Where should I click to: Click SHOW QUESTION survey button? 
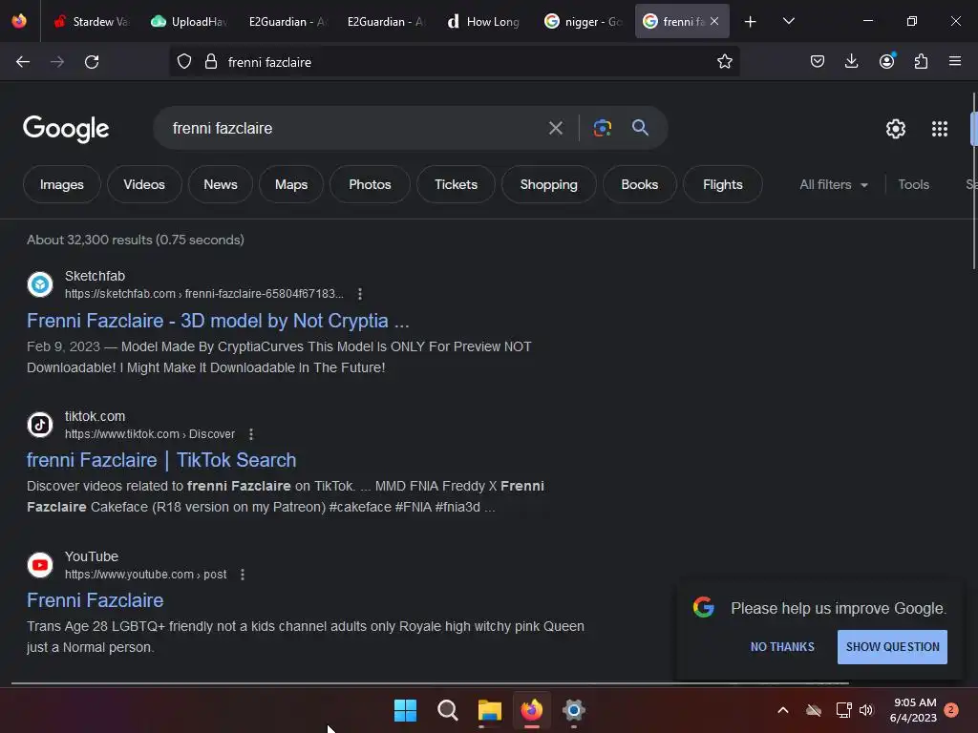892,647
